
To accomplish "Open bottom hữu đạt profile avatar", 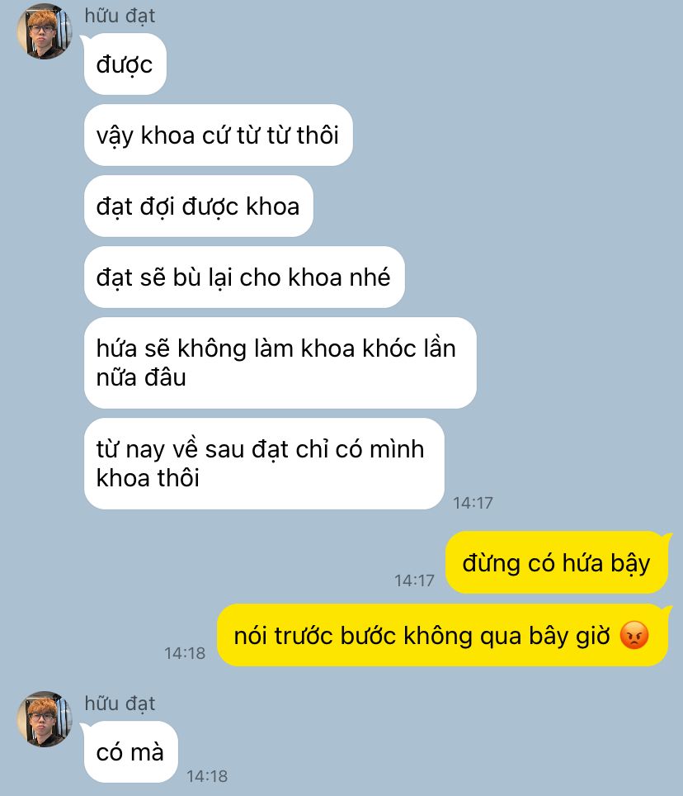I will tap(45, 719).
